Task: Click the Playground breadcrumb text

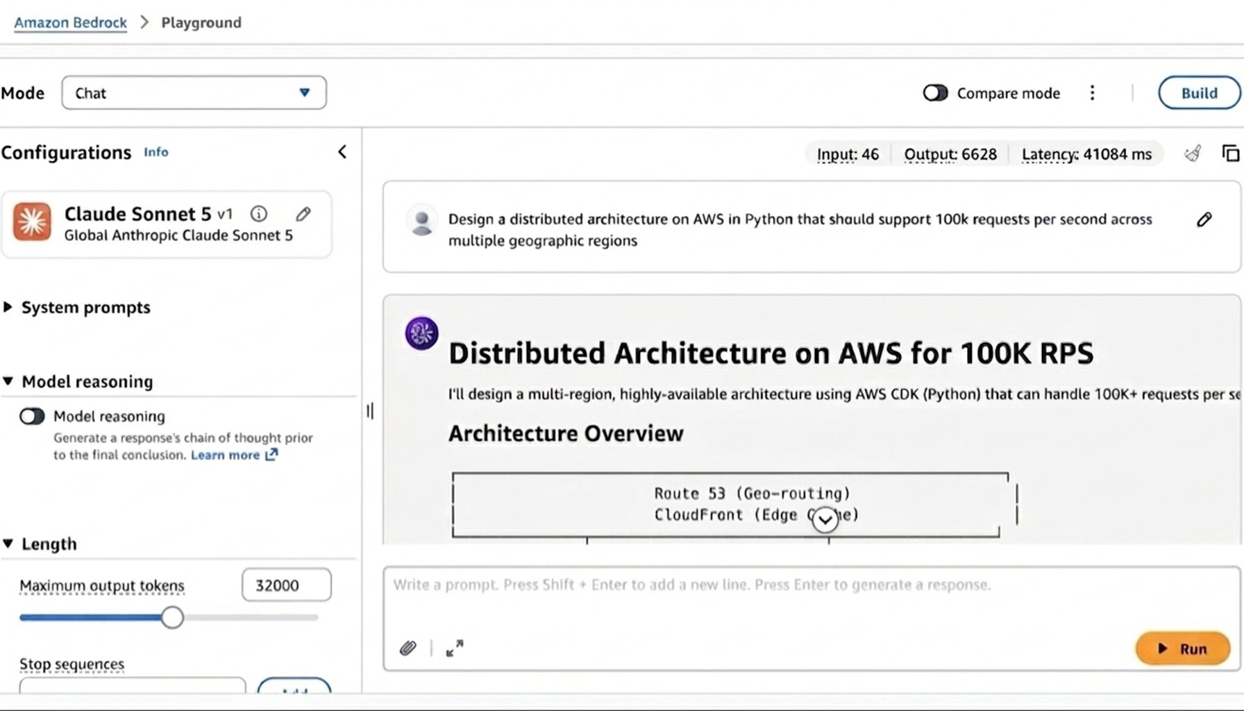Action: tap(201, 22)
